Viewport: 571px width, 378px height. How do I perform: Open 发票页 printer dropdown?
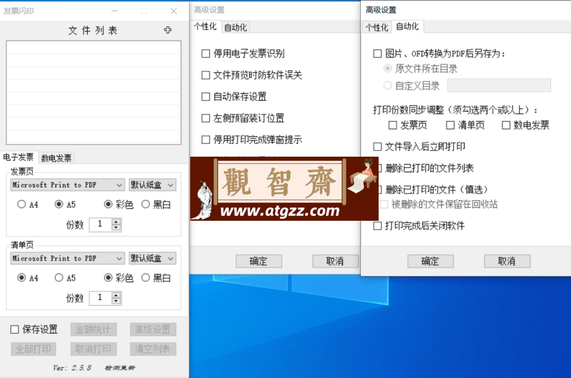pos(67,185)
